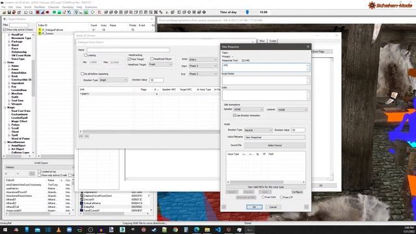Click the crossed tools toolbar icon
416x234 pixels.
pos(156,12)
